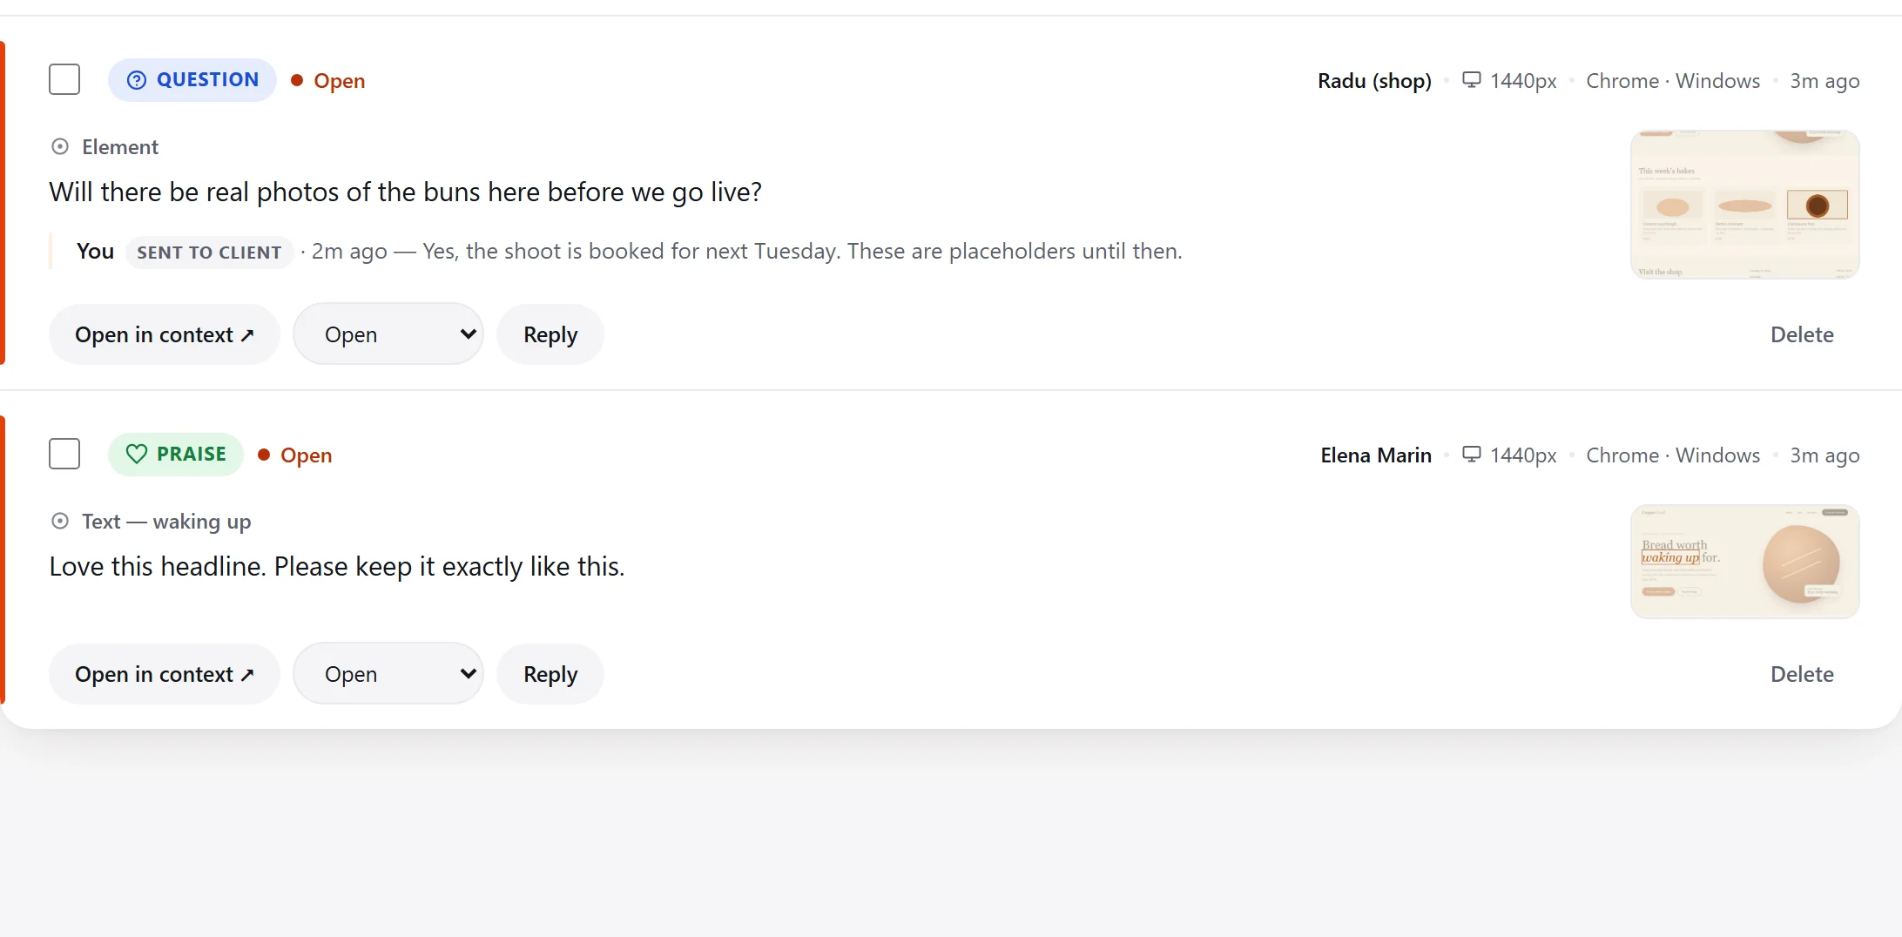Delete Radu's question comment
The width and height of the screenshot is (1902, 937).
click(x=1802, y=334)
